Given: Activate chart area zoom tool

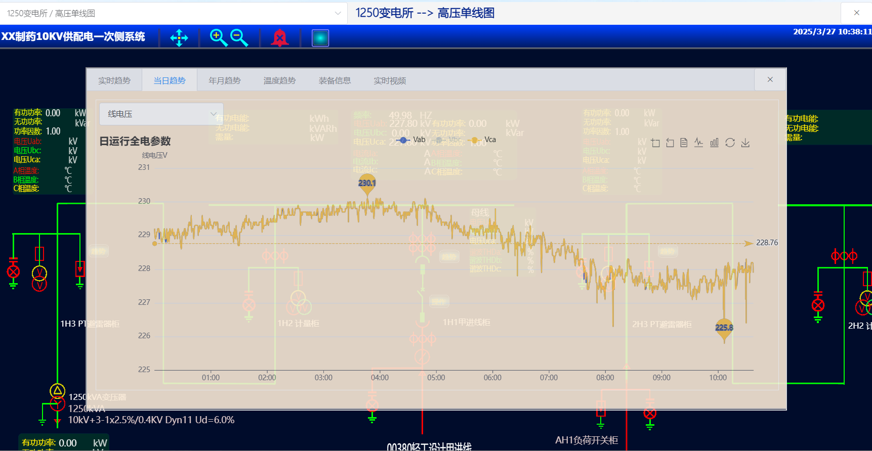Looking at the screenshot, I should coord(655,143).
